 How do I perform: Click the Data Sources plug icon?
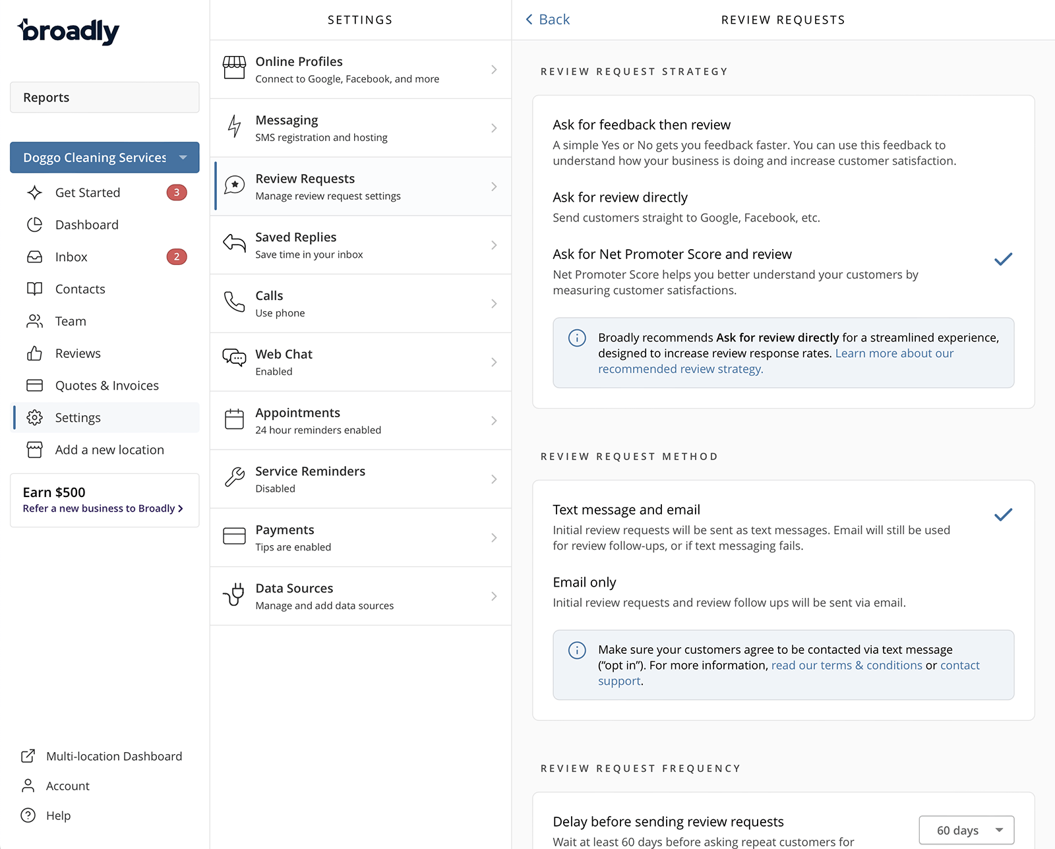tap(234, 595)
